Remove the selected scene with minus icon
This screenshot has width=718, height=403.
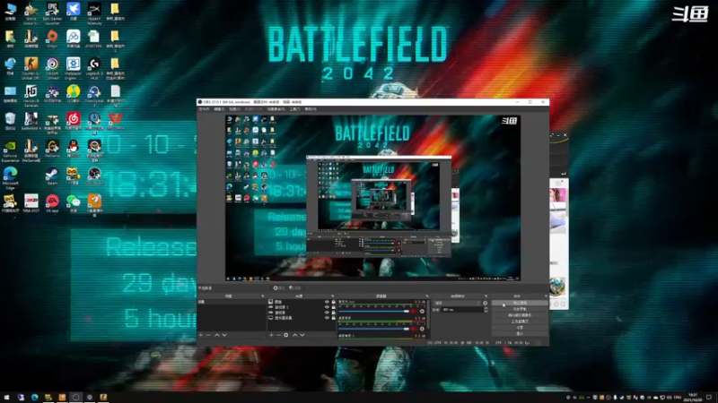(x=208, y=335)
